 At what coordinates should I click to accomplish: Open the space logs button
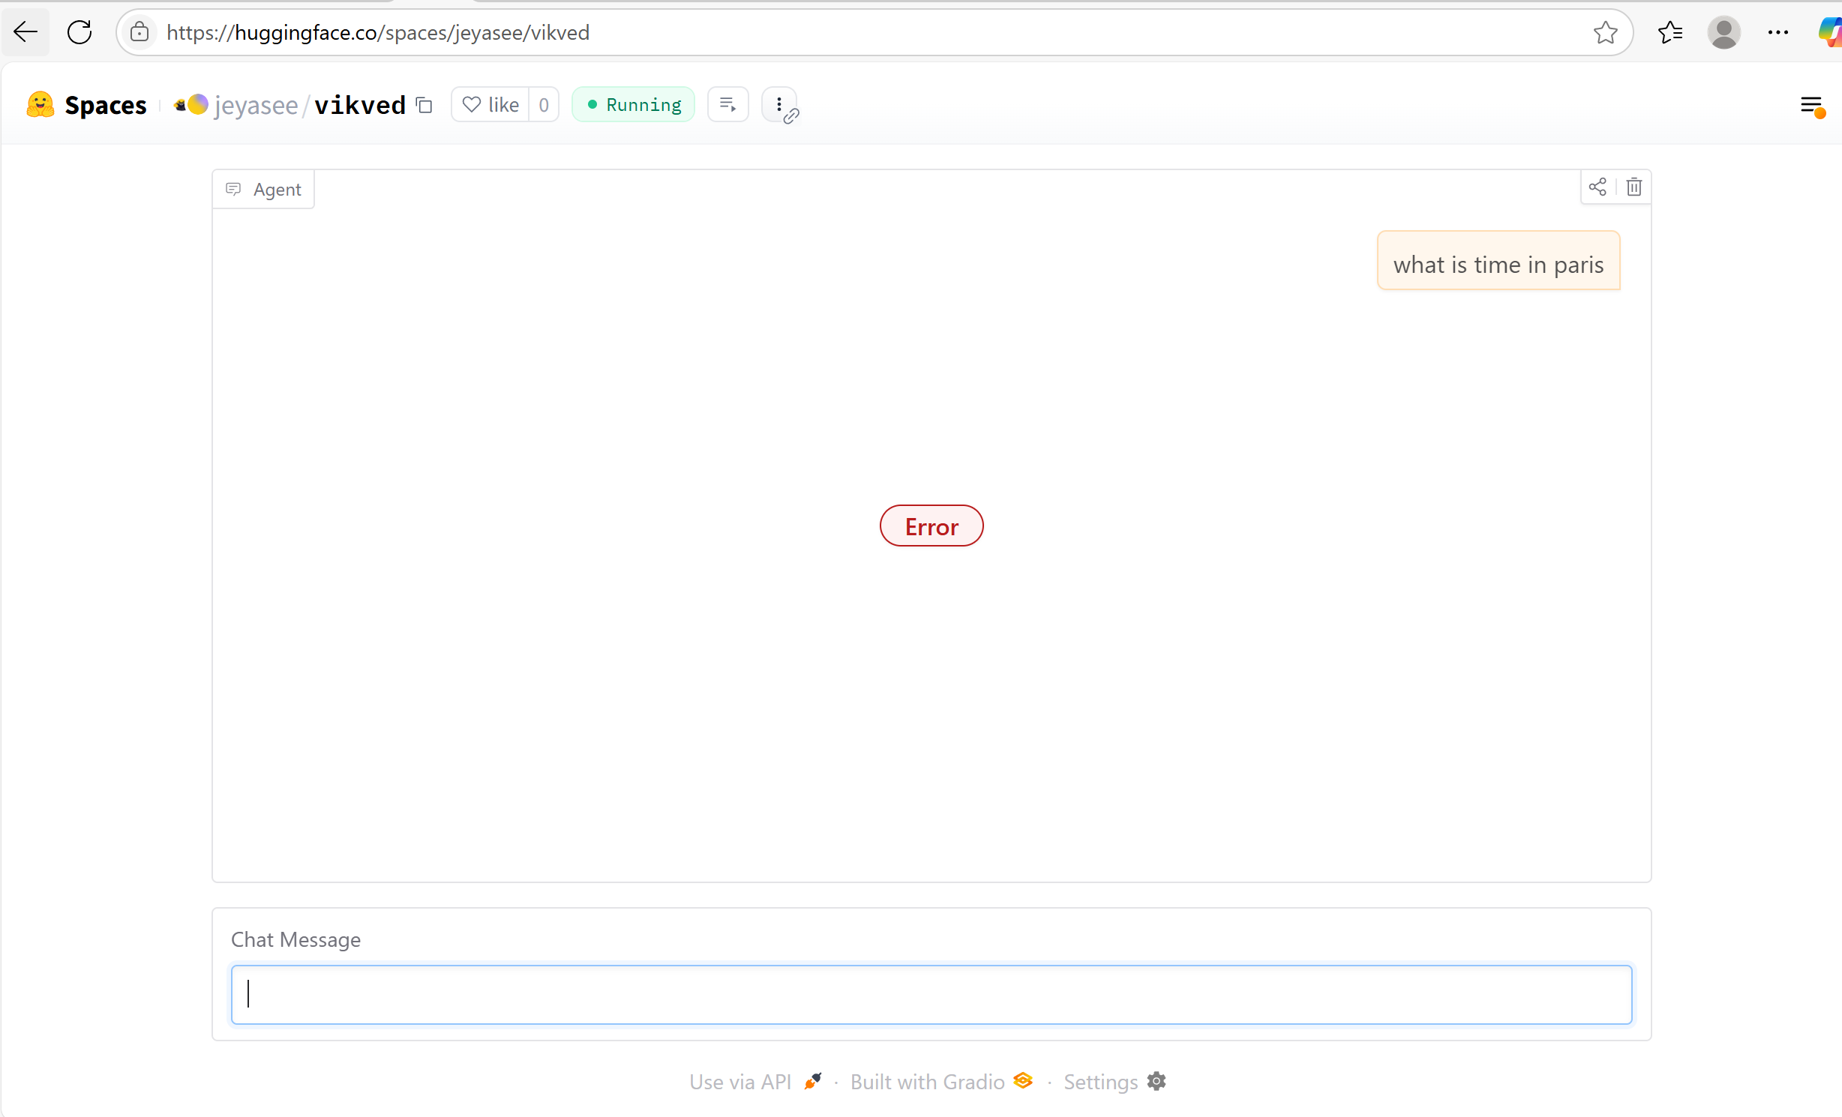(727, 104)
